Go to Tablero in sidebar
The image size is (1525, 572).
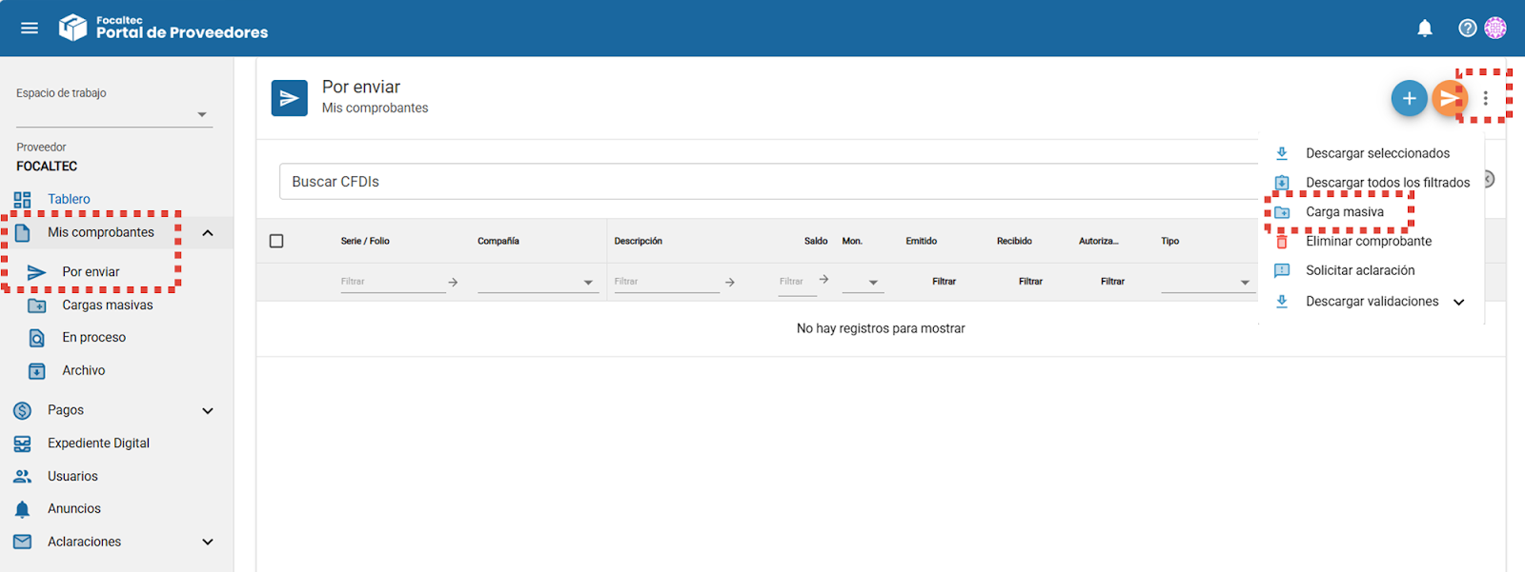(69, 199)
